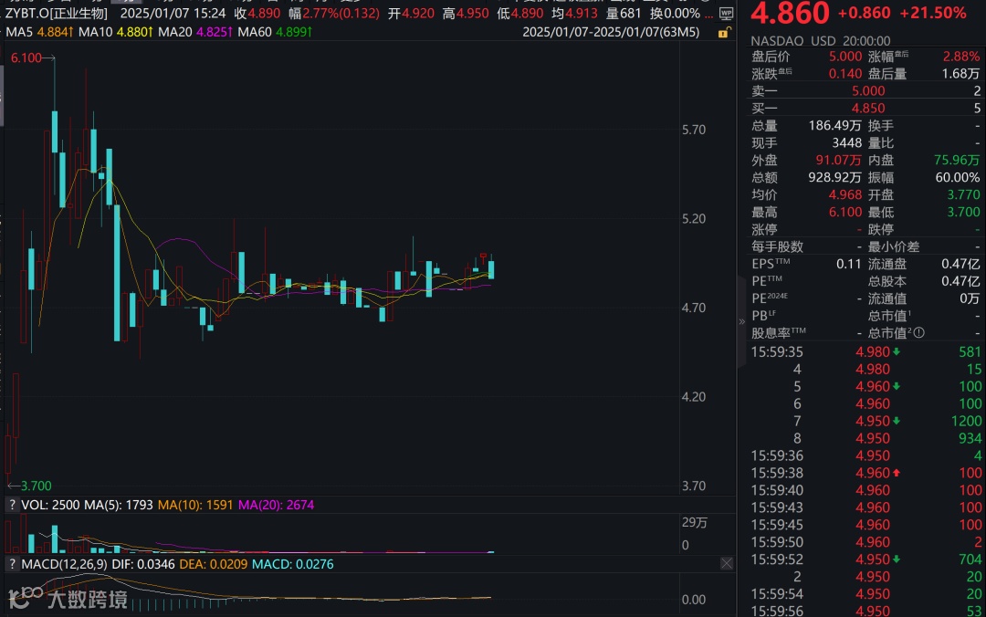Click the 5.20 price axis label
This screenshot has width=986, height=617.
[x=694, y=218]
